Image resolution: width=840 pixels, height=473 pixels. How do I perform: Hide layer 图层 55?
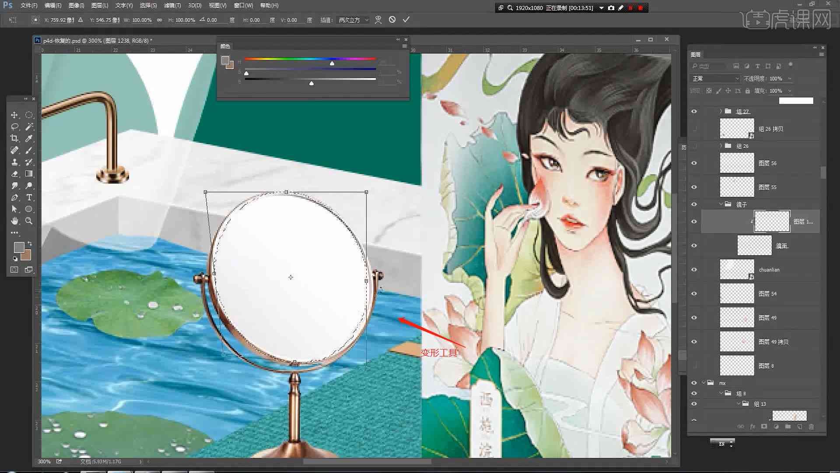pyautogui.click(x=694, y=187)
